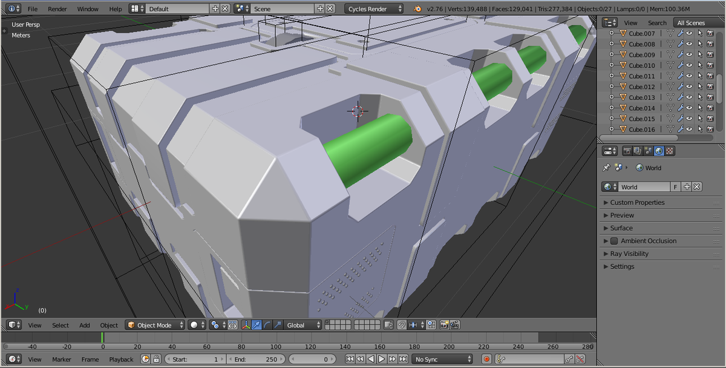Expand the Cube.012 tree item
The height and width of the screenshot is (368, 726).
coord(611,87)
